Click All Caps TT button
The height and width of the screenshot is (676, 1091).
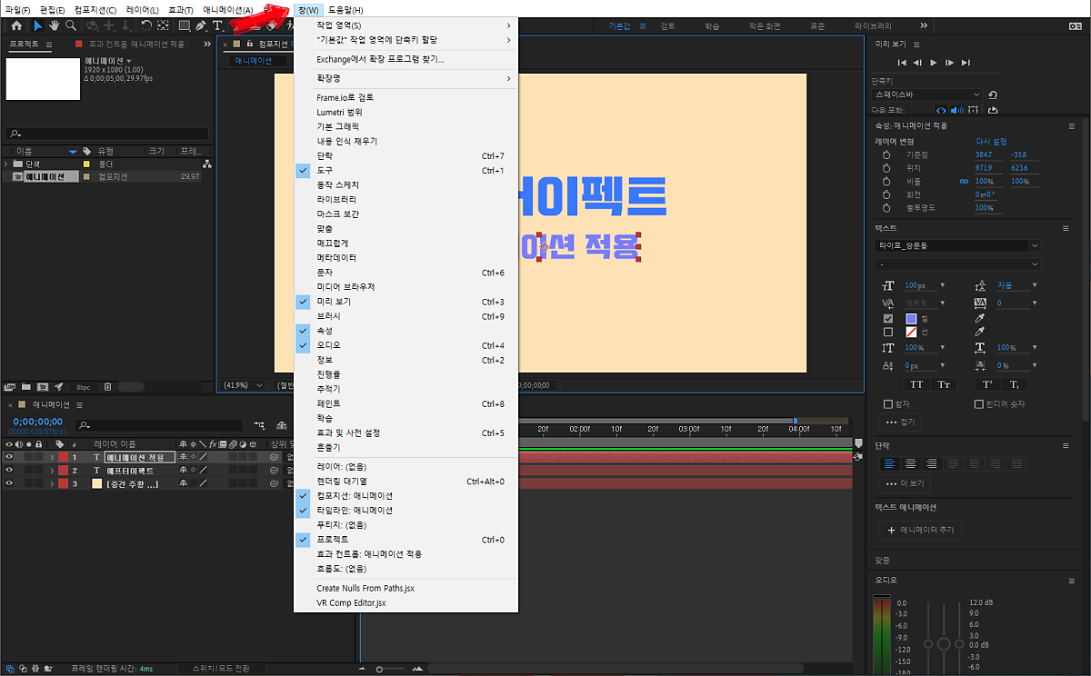tap(916, 384)
